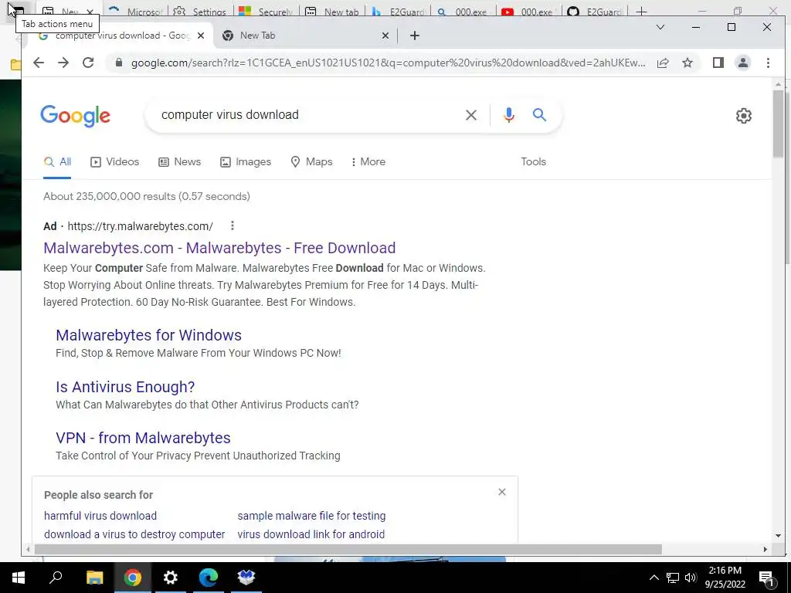Switch to the Maps results tab
The image size is (791, 593).
(x=312, y=162)
